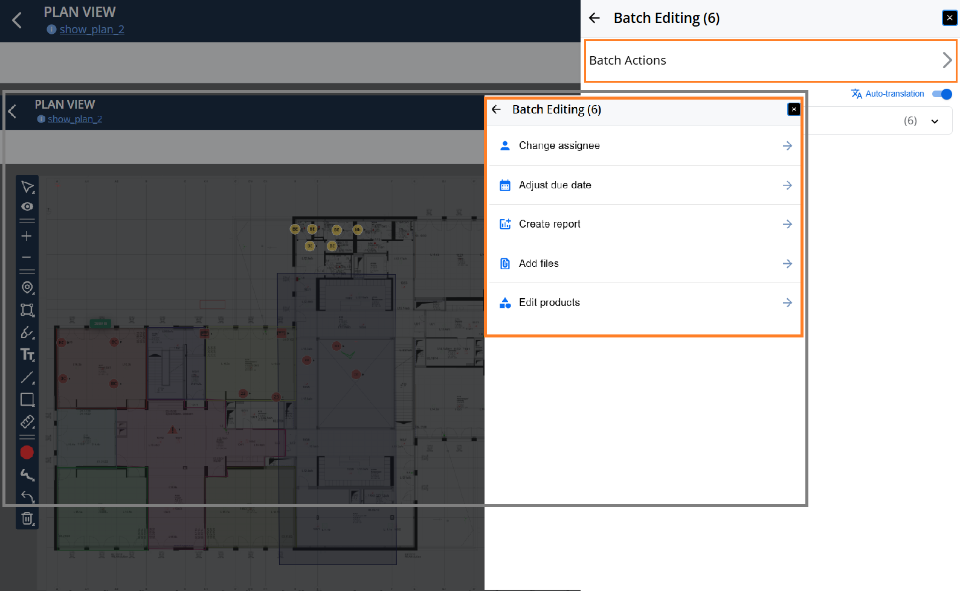This screenshot has height=591, width=960.
Task: Click the right arrow on Change assignee row
Action: pyautogui.click(x=787, y=145)
